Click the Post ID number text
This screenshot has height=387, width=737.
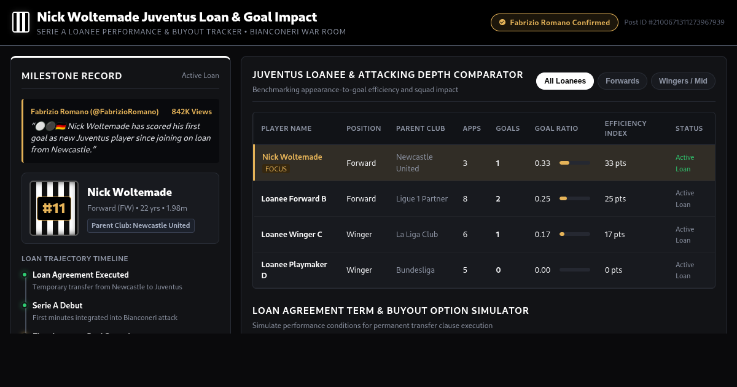tap(674, 22)
